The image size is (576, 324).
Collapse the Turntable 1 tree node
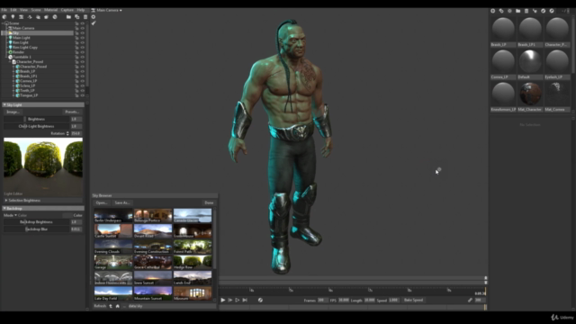(6, 57)
